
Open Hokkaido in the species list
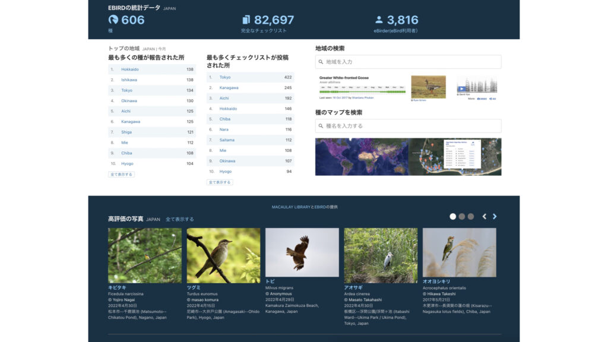tap(130, 69)
